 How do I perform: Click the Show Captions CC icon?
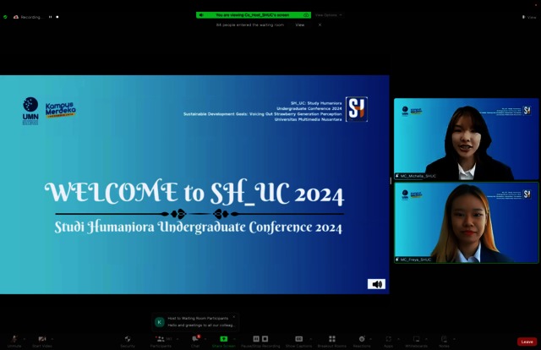[298, 339]
